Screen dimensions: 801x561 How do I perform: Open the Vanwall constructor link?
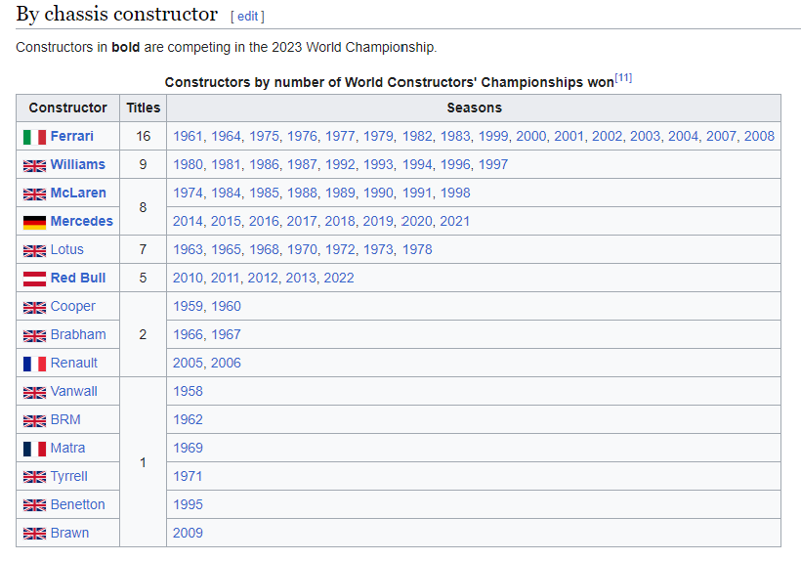tap(74, 391)
